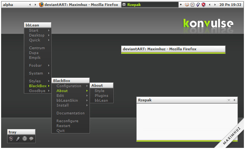Choose Style in the About submenu

tap(102, 91)
